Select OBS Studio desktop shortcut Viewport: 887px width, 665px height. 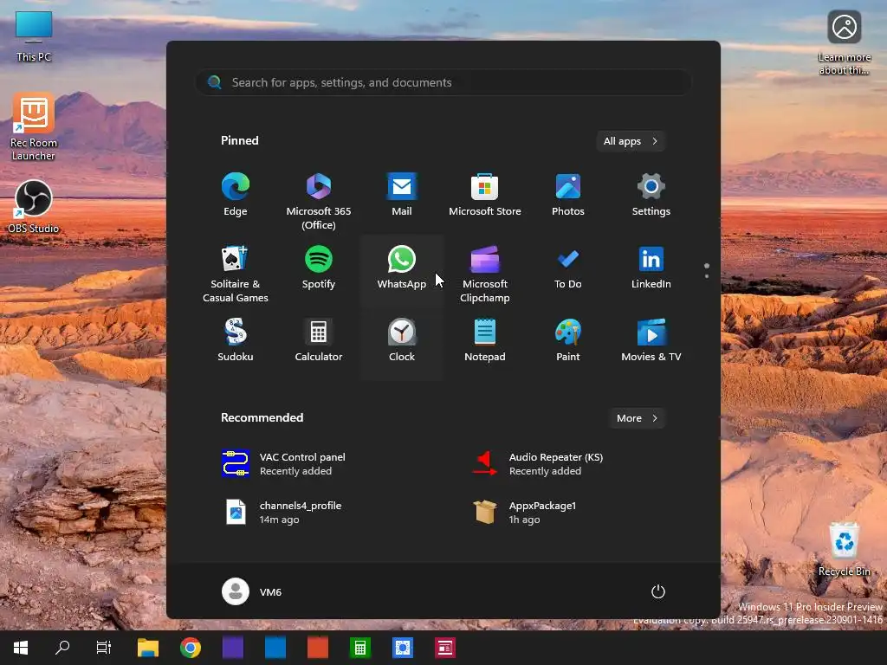[34, 206]
